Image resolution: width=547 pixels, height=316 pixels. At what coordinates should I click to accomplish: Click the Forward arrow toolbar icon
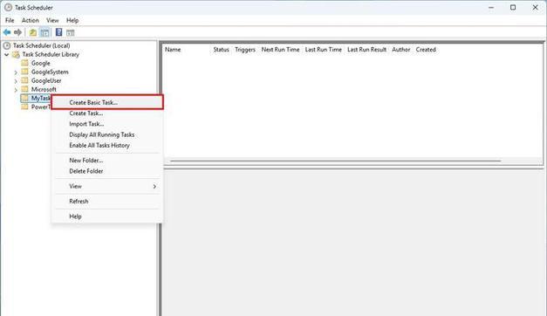(x=17, y=32)
